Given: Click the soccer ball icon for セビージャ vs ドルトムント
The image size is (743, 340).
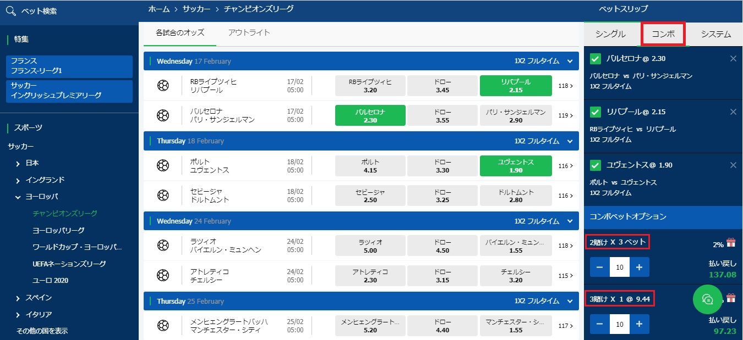Looking at the screenshot, I should [163, 196].
